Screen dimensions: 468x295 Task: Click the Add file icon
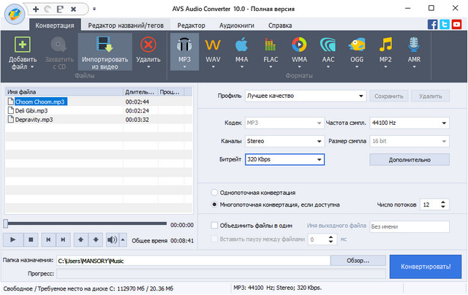pyautogui.click(x=22, y=45)
